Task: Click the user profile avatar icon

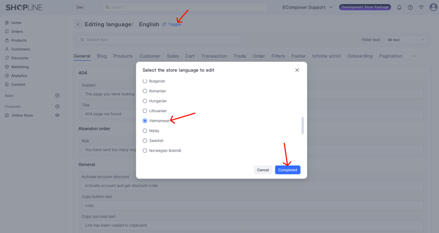Action: [x=433, y=7]
